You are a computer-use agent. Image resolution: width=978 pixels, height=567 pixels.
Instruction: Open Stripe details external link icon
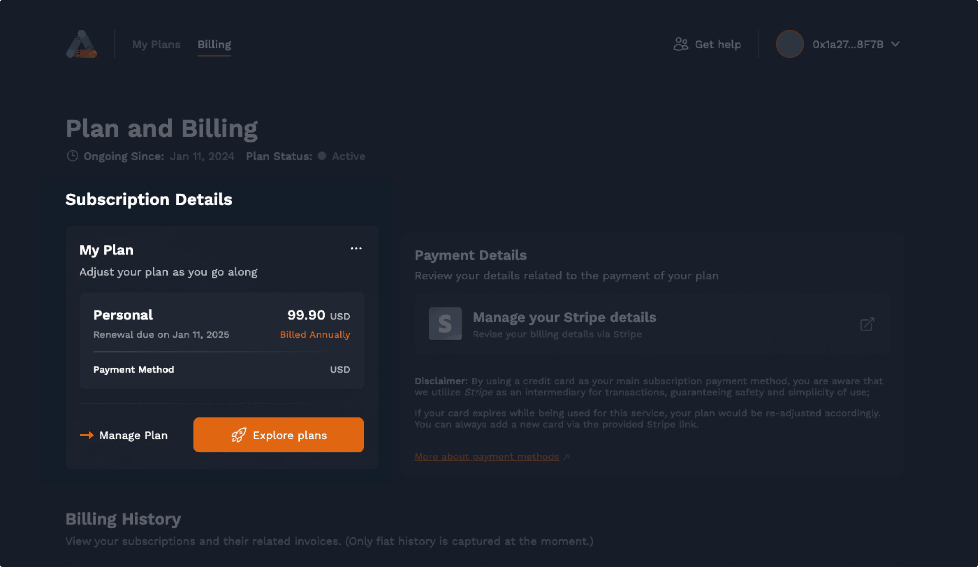(x=867, y=324)
